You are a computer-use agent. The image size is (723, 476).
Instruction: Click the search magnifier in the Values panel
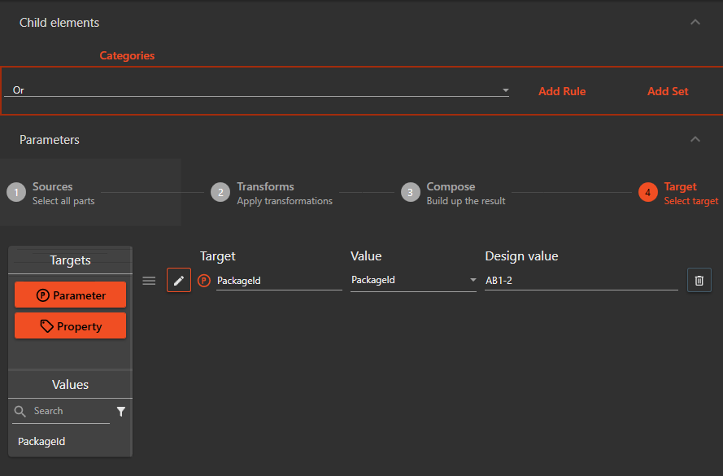tap(20, 411)
